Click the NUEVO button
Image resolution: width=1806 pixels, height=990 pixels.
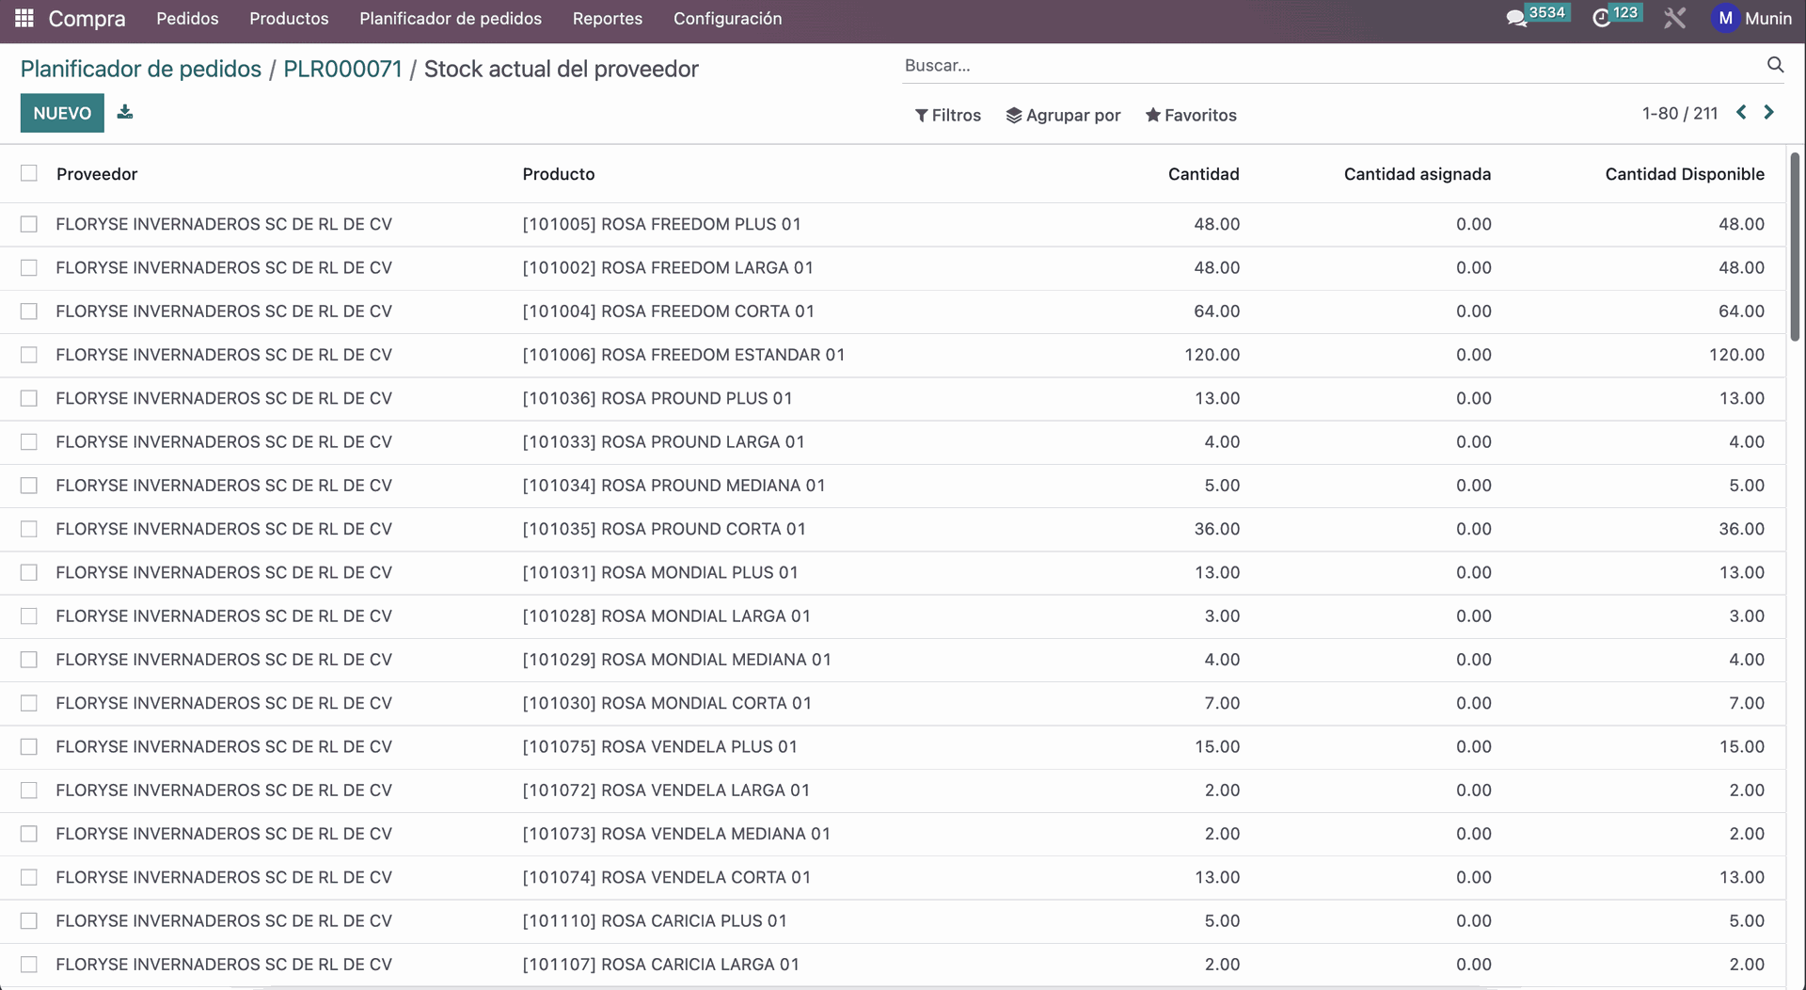pos(62,113)
